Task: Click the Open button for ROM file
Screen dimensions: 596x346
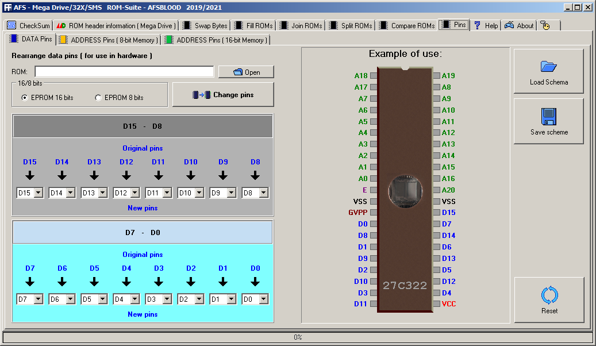Action: pos(247,72)
